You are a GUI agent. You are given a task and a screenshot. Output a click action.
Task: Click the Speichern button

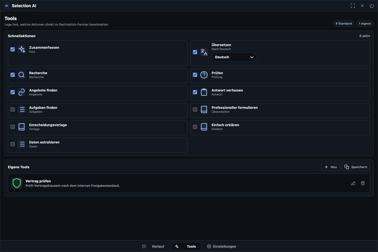356,167
